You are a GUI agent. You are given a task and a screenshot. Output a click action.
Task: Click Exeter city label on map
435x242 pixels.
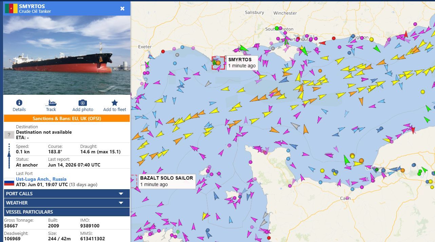pyautogui.click(x=145, y=47)
